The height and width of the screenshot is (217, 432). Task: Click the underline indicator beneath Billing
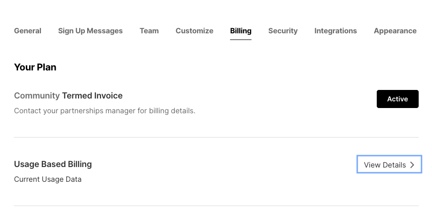tap(241, 39)
